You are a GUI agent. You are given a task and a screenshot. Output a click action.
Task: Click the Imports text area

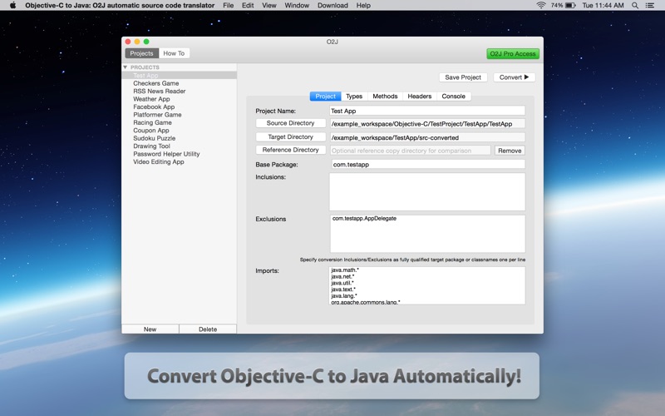pos(427,285)
